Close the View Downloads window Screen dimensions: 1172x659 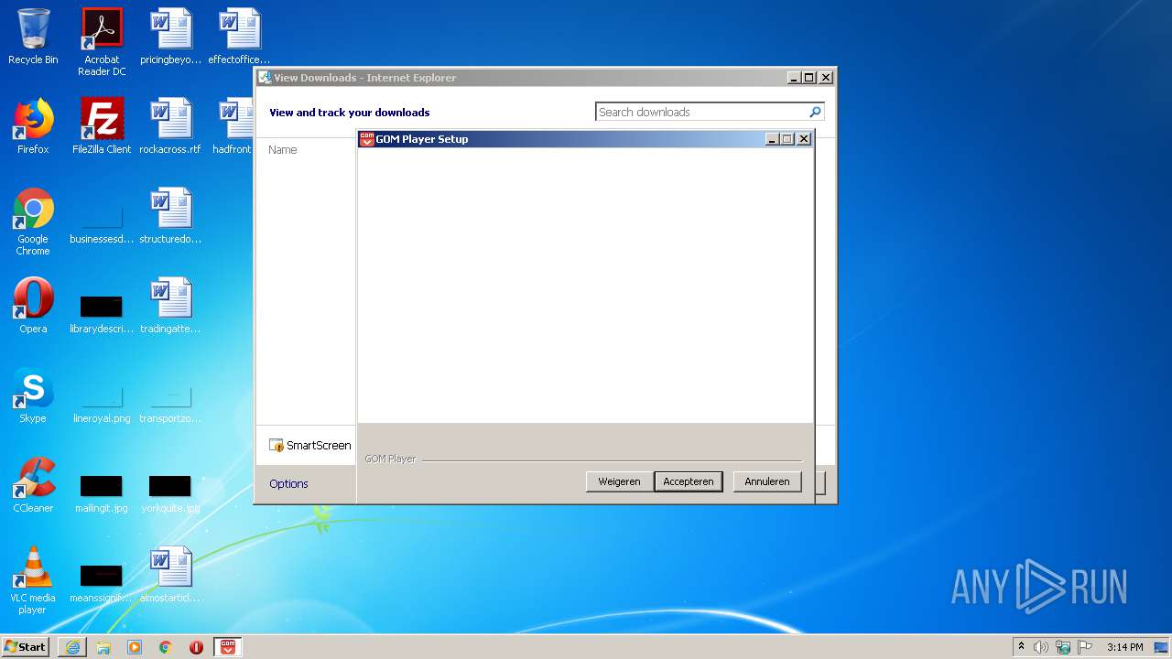coord(826,78)
